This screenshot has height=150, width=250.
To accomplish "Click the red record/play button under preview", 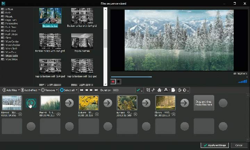I will (113, 82).
